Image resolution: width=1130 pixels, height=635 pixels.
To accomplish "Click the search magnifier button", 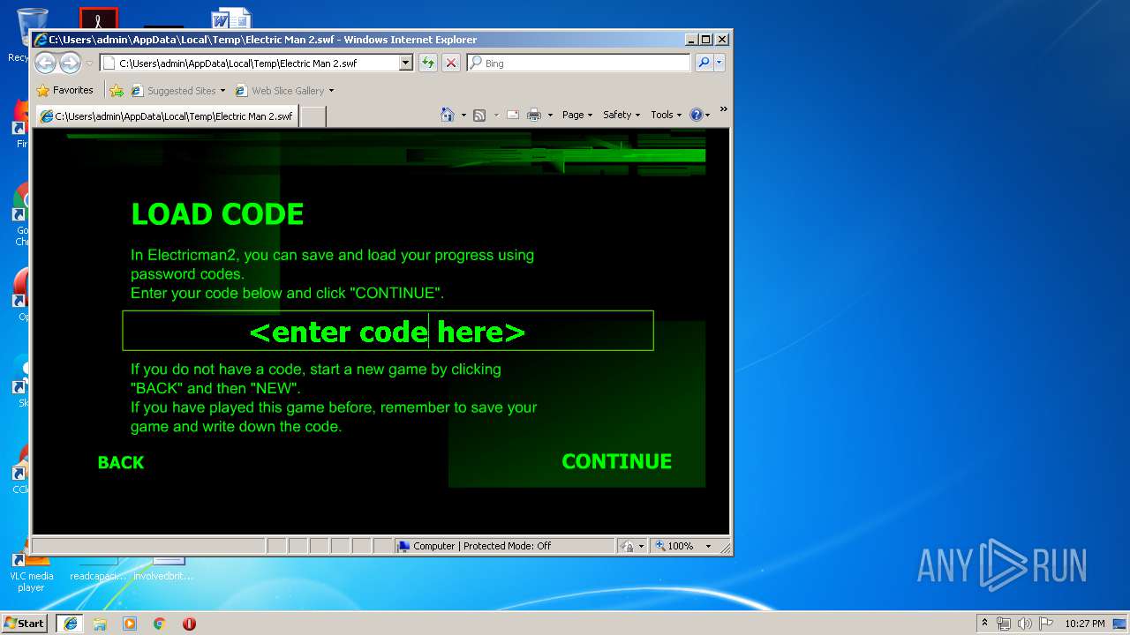I will [x=704, y=63].
